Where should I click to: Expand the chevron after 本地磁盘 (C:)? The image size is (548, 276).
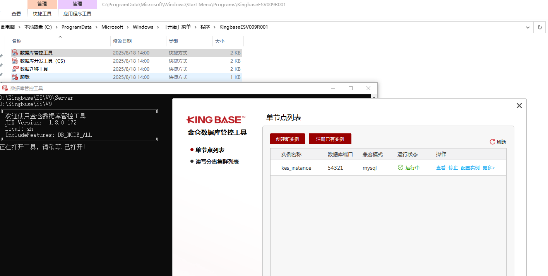(x=57, y=27)
